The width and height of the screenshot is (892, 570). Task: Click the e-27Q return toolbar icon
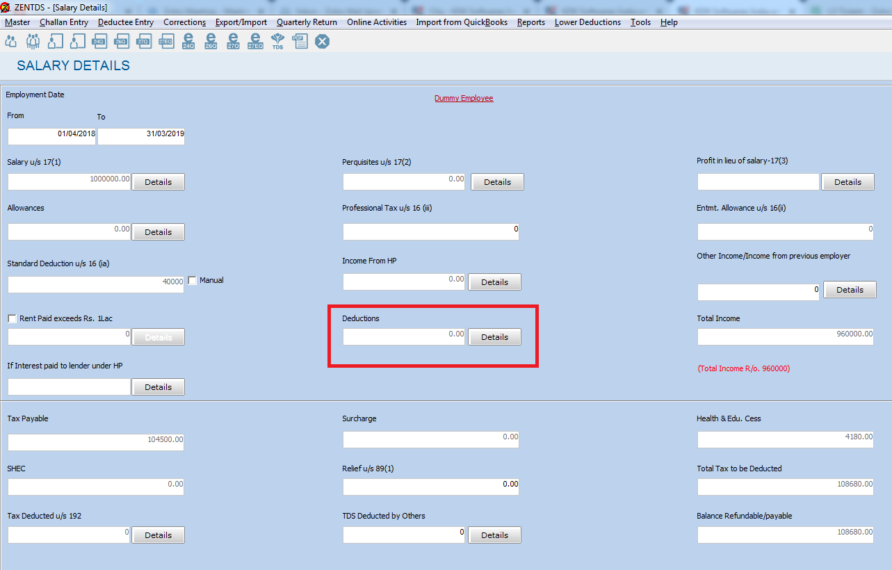[x=233, y=42]
